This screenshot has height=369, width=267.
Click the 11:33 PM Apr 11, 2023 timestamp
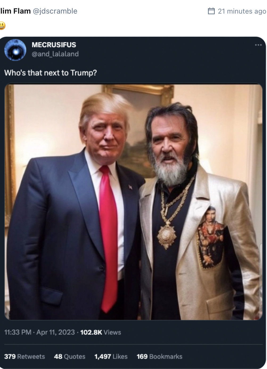[x=39, y=332]
